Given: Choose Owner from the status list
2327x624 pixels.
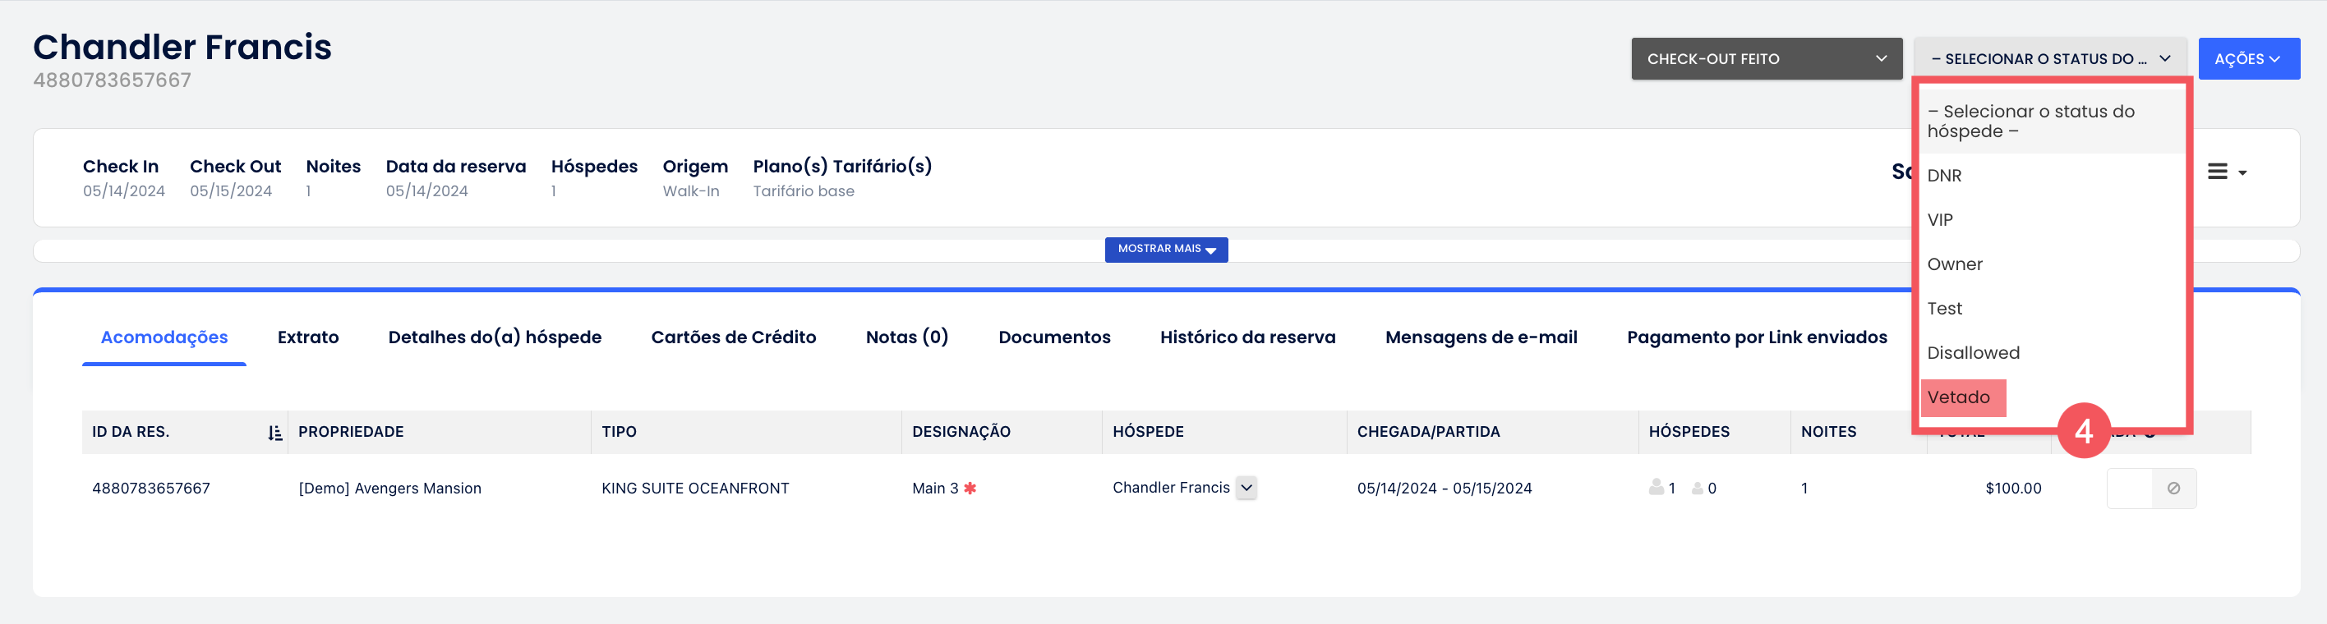Looking at the screenshot, I should (1955, 264).
